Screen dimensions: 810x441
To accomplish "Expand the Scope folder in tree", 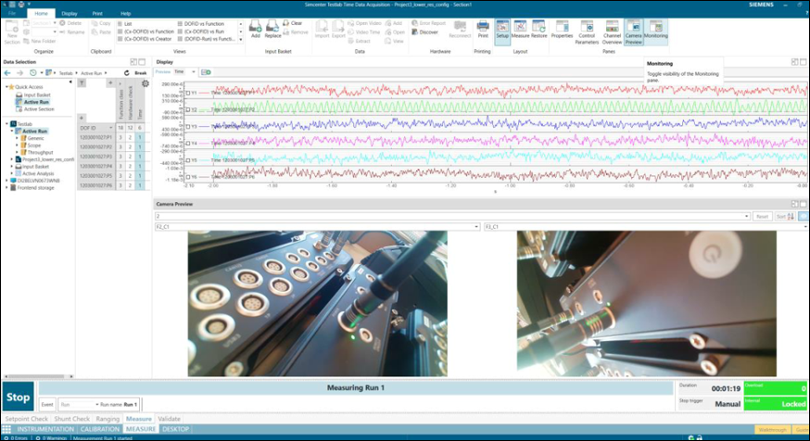I will point(17,145).
